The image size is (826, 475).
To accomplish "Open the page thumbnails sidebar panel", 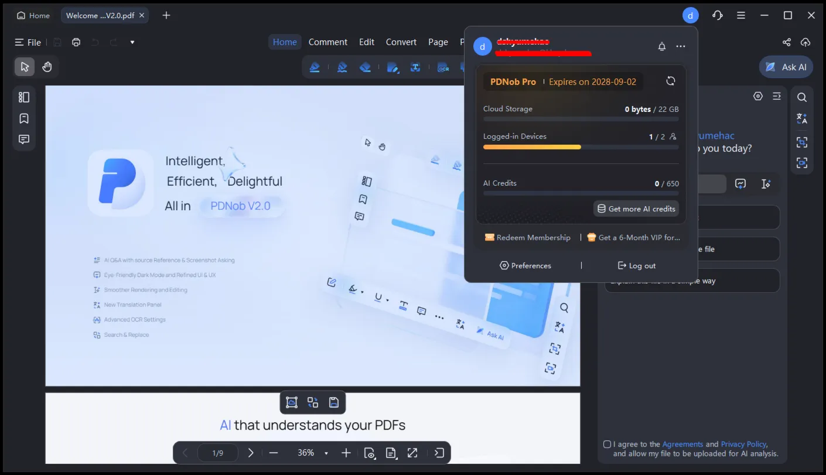I will click(24, 97).
